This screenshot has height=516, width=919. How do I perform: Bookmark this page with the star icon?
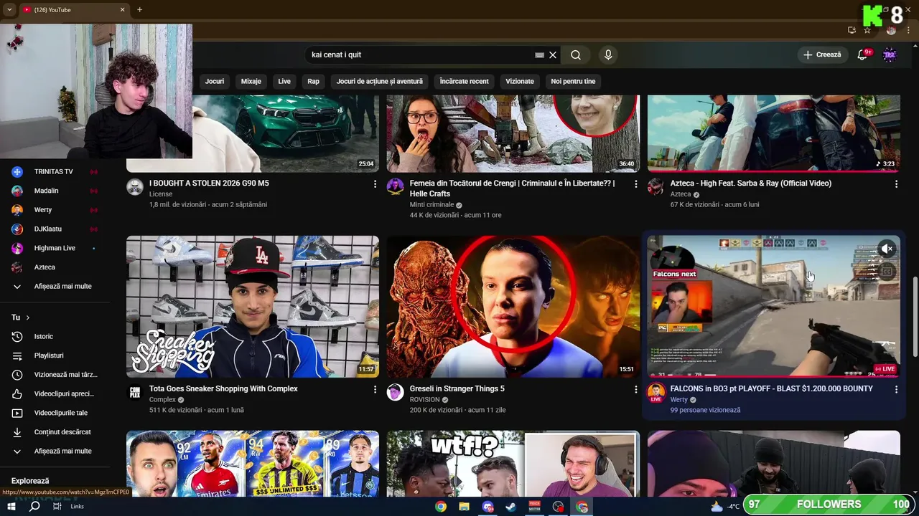[x=867, y=30]
